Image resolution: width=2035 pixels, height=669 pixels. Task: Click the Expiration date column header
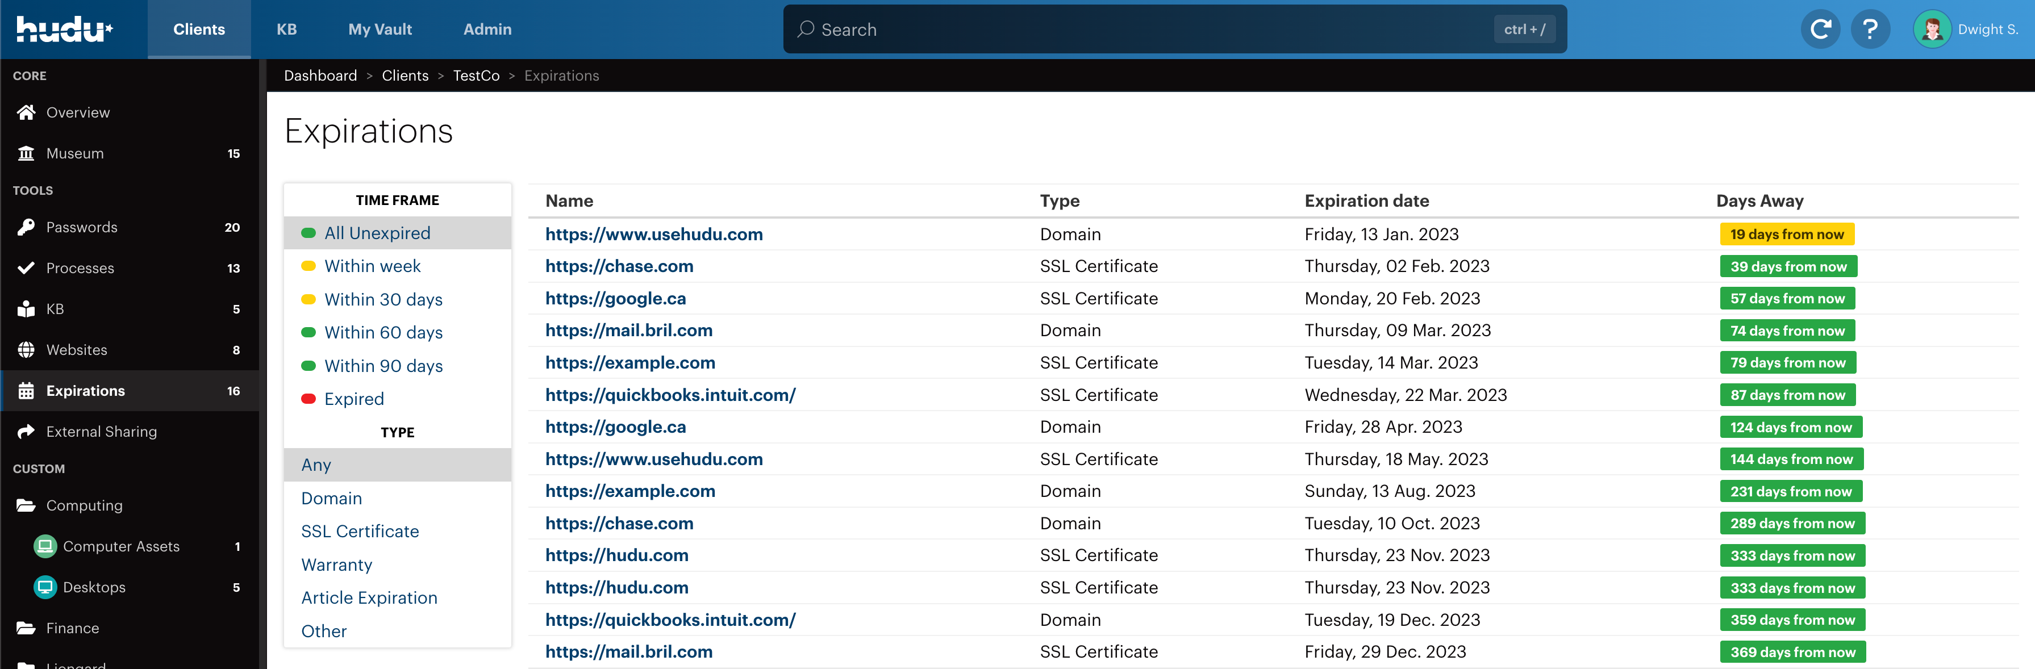pos(1367,200)
